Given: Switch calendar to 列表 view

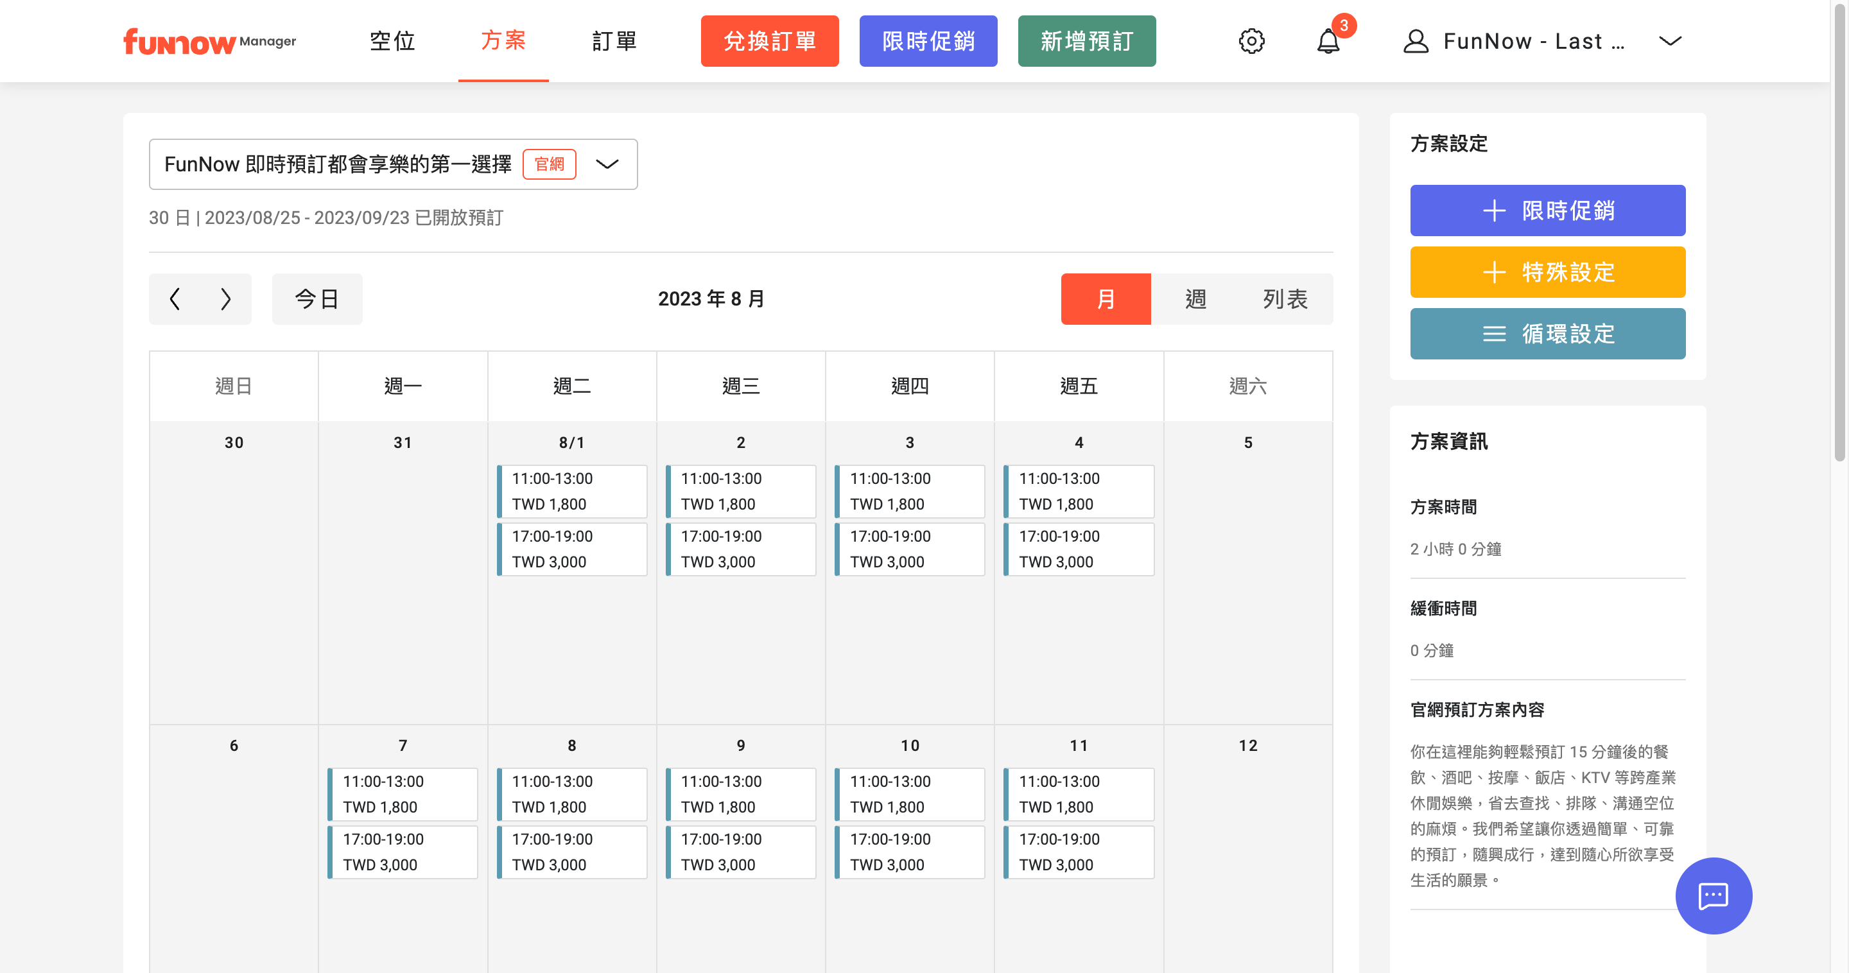Looking at the screenshot, I should (1285, 298).
